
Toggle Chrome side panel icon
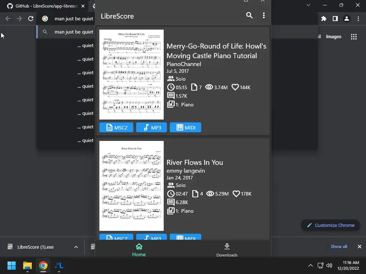click(335, 19)
